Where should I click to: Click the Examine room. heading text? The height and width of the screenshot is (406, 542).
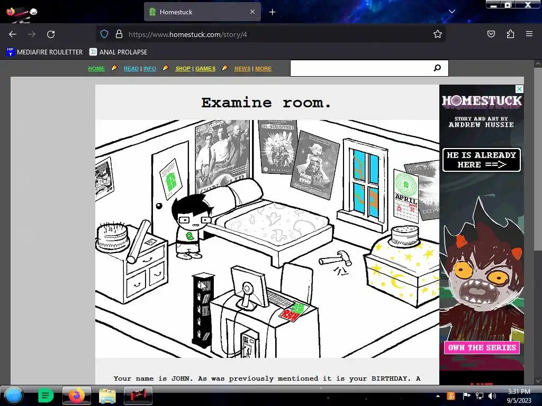[x=266, y=103]
